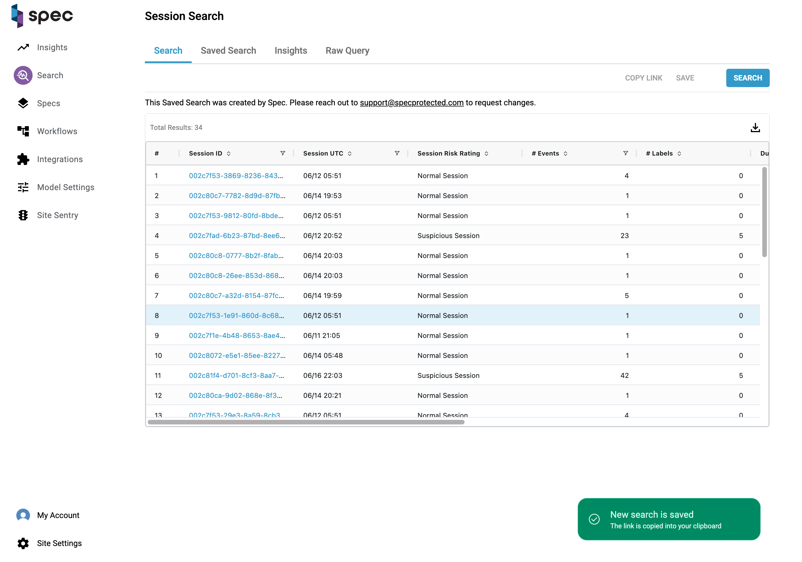Open the support@specprotected.com email link

point(411,102)
